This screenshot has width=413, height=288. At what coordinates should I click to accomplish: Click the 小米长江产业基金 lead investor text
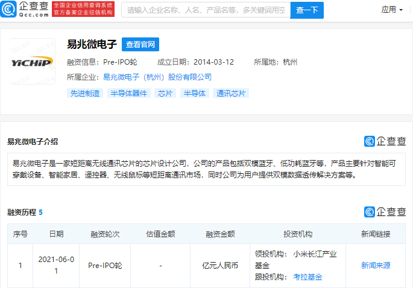(295, 260)
